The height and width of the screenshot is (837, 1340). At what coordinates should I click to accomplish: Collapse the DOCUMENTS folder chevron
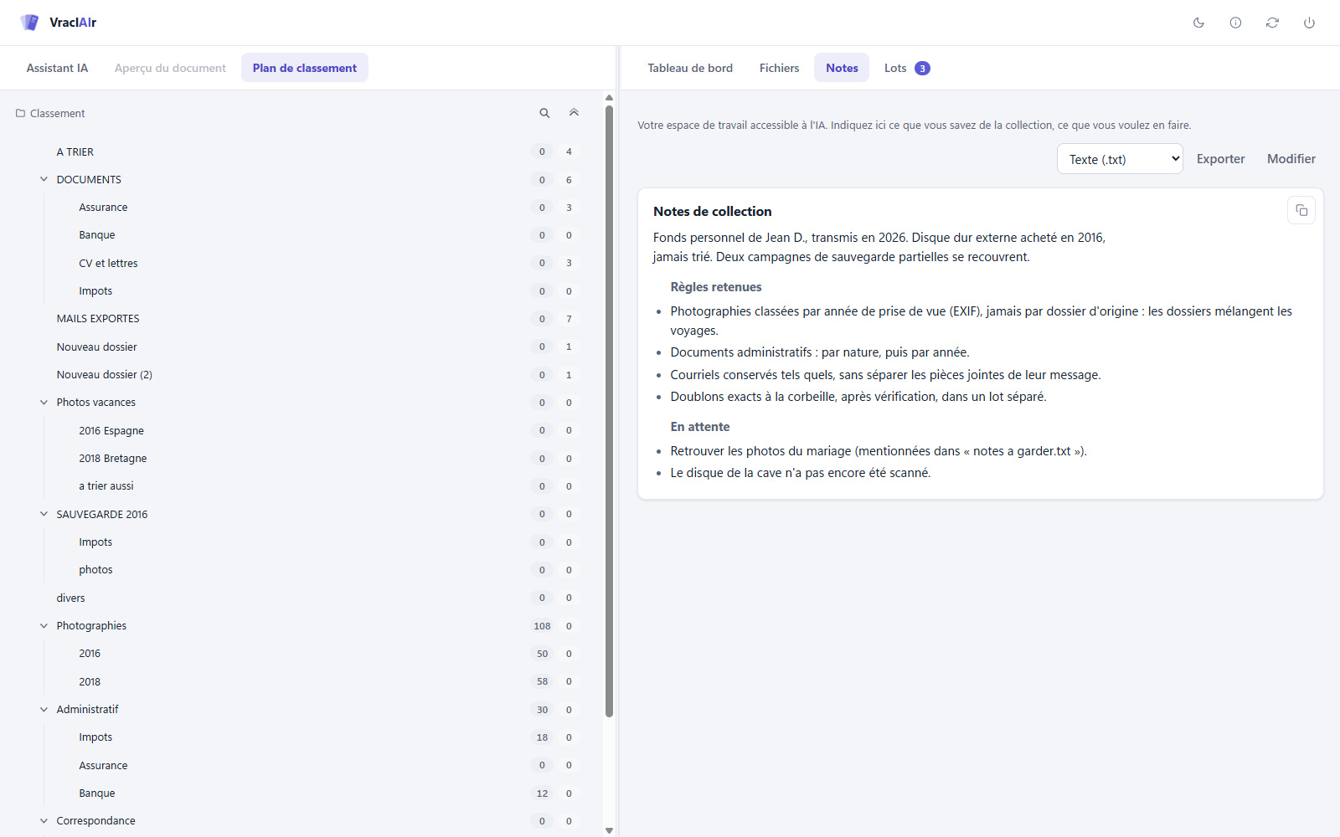tap(44, 179)
